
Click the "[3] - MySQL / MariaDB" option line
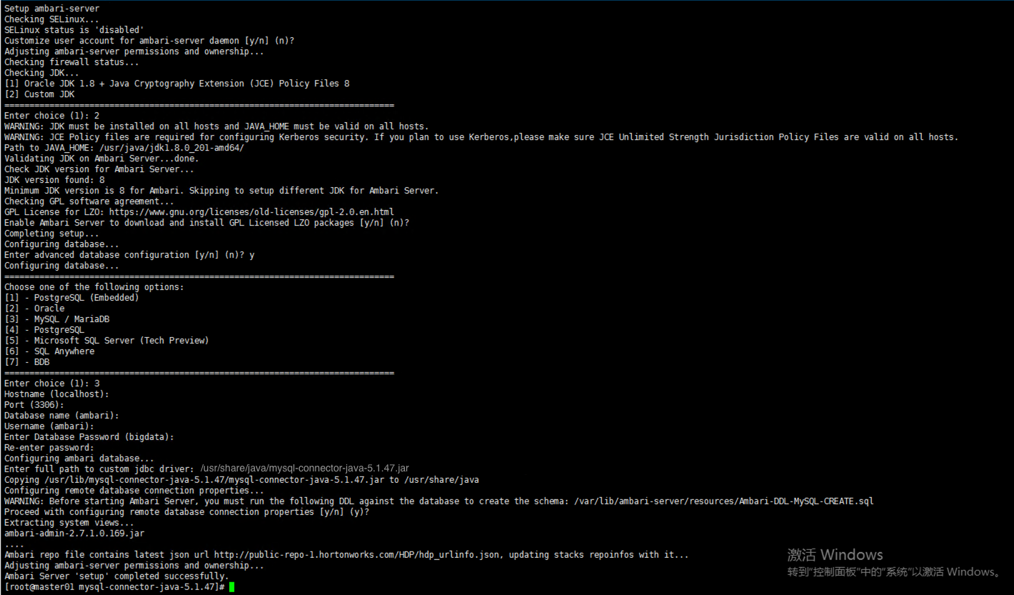57,319
